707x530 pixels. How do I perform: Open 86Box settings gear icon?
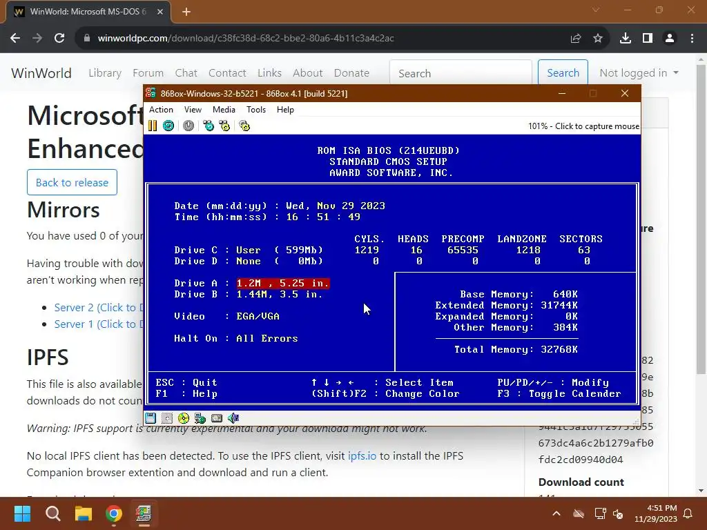point(244,126)
